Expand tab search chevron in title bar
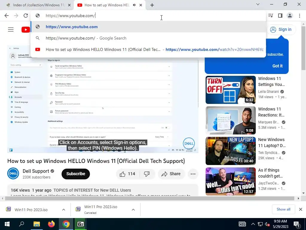Screen dimensions: 306x230 tap(258, 4)
